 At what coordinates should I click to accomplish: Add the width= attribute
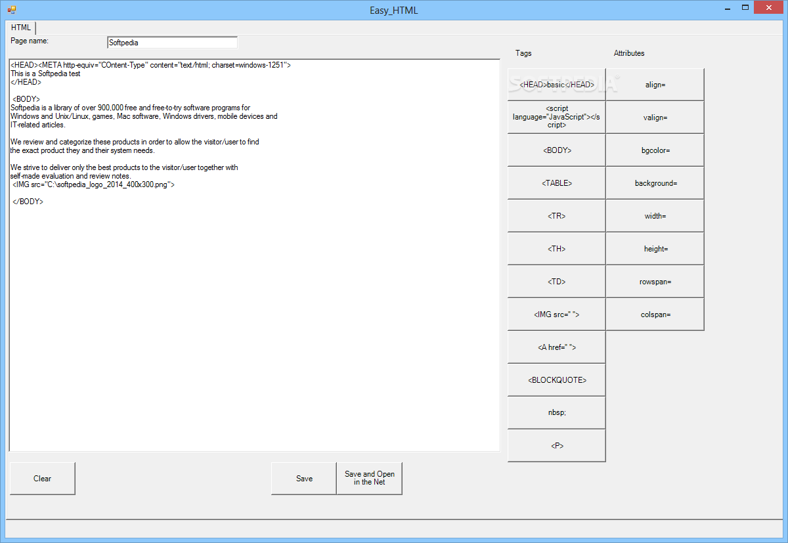click(655, 216)
